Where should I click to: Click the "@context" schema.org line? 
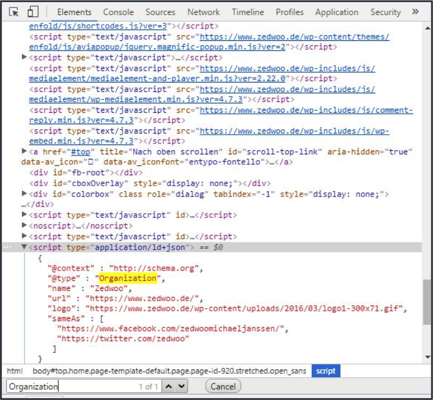pyautogui.click(x=125, y=268)
